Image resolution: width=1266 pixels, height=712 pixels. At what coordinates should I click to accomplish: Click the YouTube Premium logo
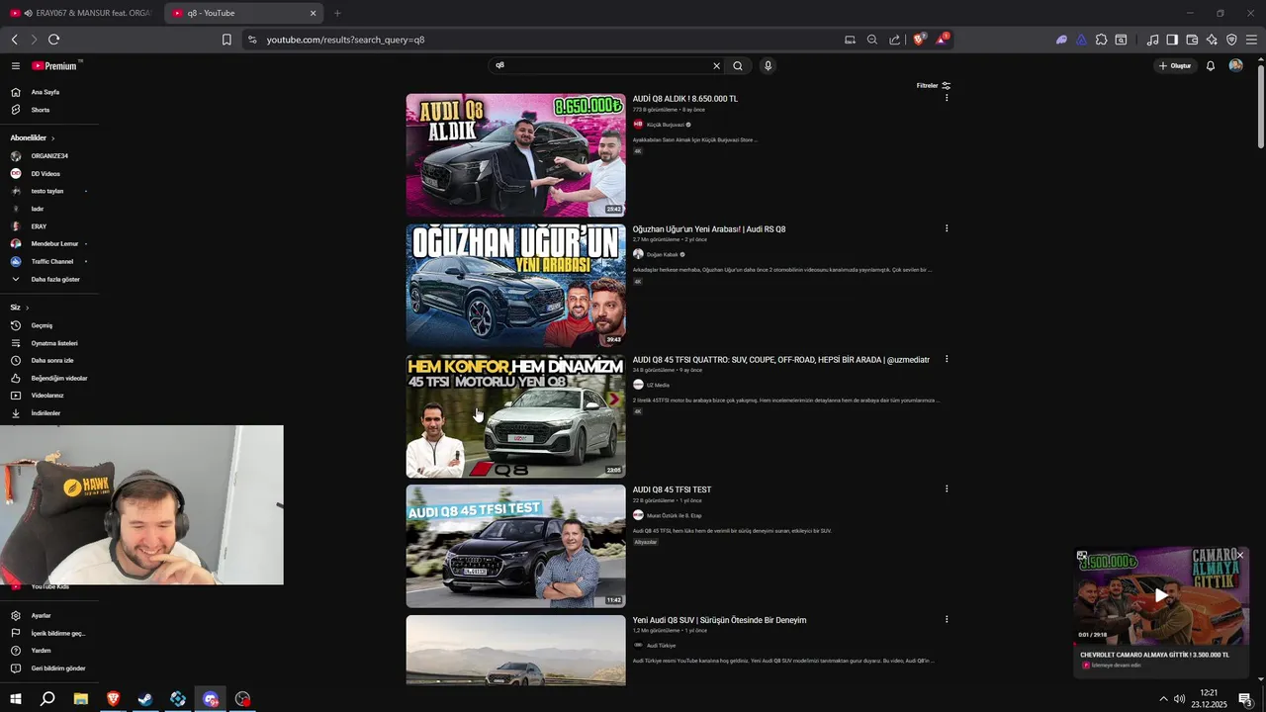[54, 66]
